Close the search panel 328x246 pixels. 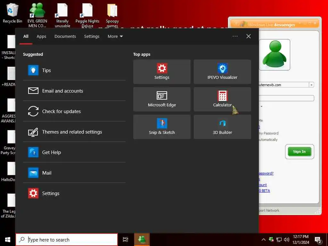249,37
